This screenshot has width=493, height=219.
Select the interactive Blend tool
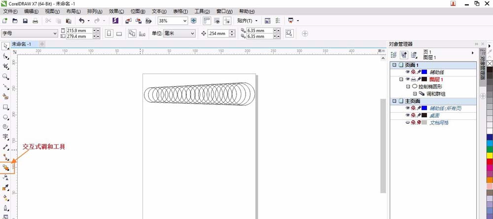6,168
